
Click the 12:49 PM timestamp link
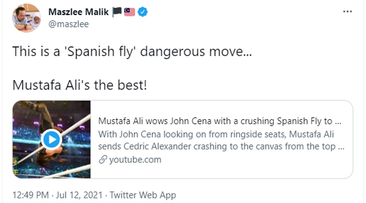(30, 195)
